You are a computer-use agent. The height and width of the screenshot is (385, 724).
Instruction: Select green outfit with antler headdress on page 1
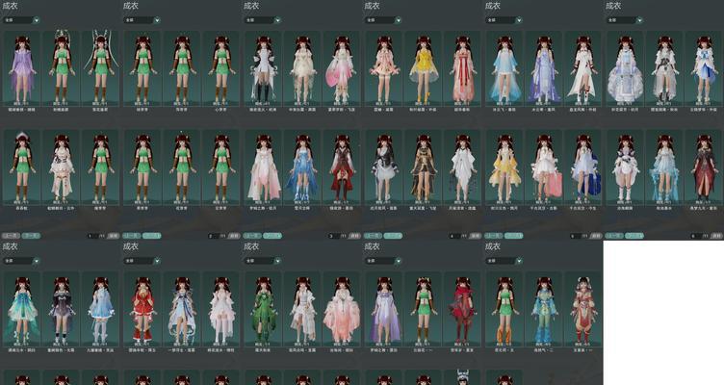point(62,68)
